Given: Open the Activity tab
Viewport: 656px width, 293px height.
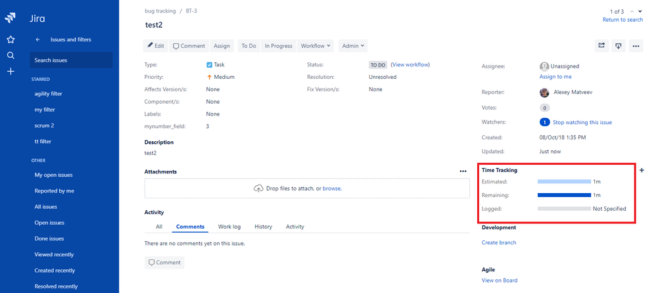Looking at the screenshot, I should tap(295, 227).
